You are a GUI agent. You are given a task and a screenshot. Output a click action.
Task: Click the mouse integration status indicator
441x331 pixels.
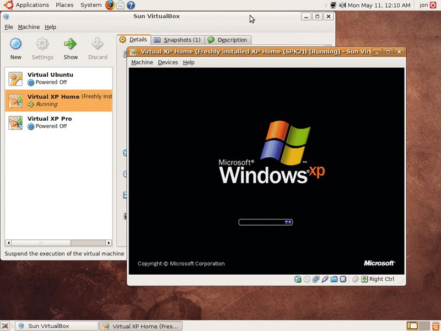[x=355, y=279]
